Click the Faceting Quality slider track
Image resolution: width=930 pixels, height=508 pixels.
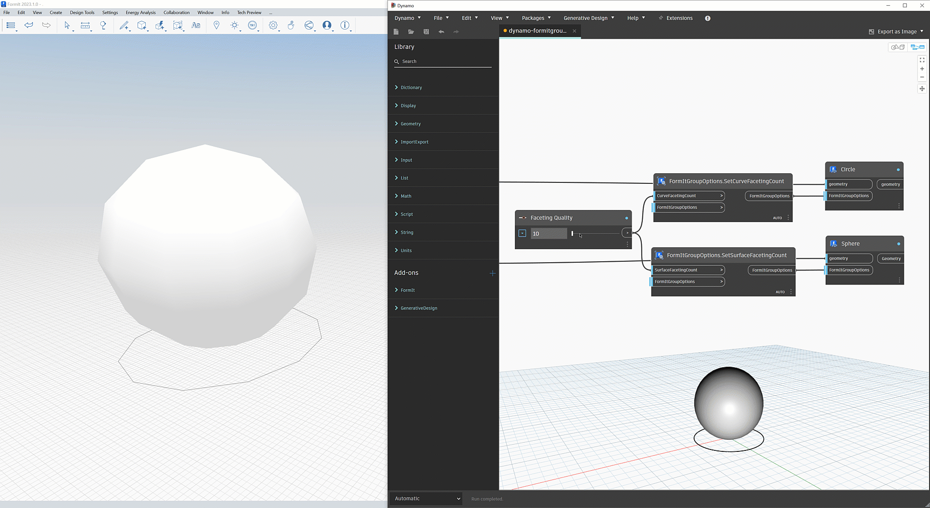coord(595,234)
